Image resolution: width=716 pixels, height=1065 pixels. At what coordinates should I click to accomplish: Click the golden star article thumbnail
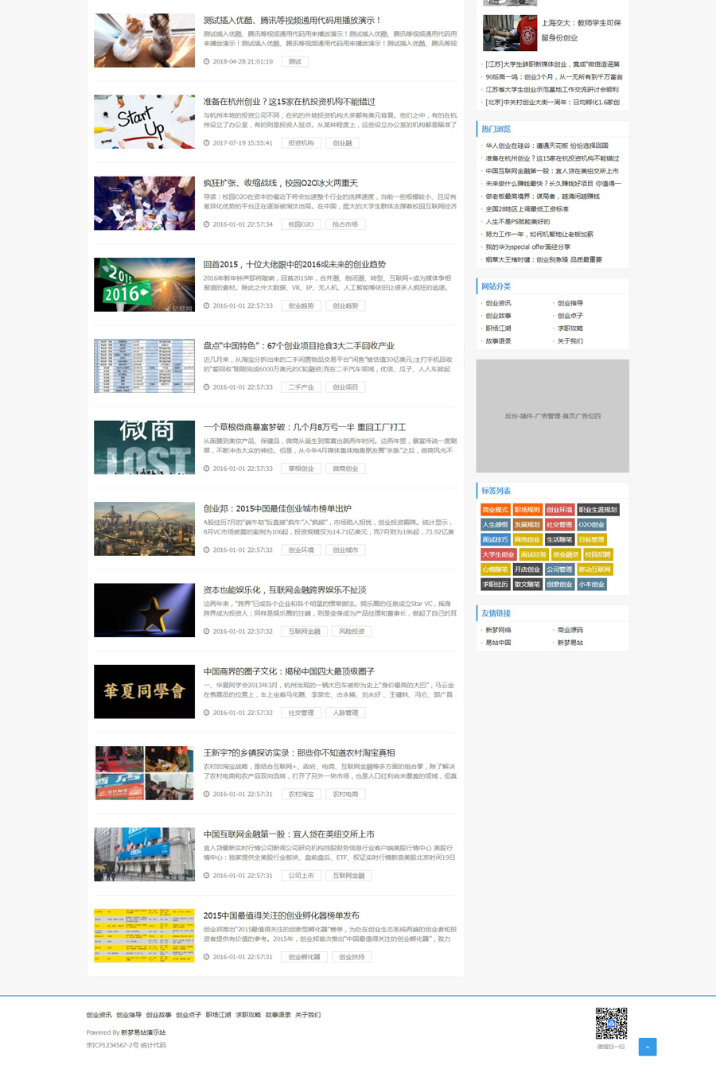(x=144, y=610)
